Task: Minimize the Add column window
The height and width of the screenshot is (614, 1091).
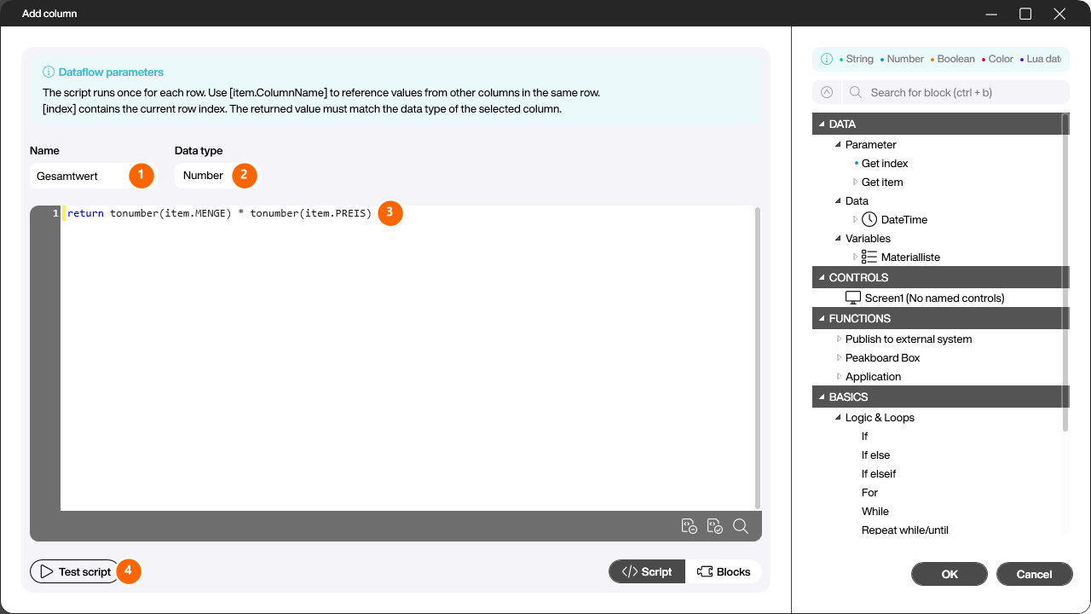Action: (991, 14)
